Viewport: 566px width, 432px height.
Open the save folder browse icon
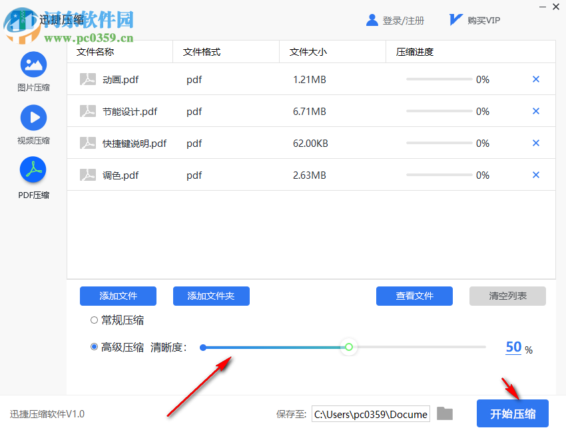[444, 413]
